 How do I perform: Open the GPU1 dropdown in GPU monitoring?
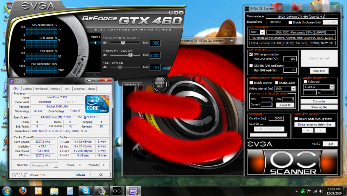point(262,32)
